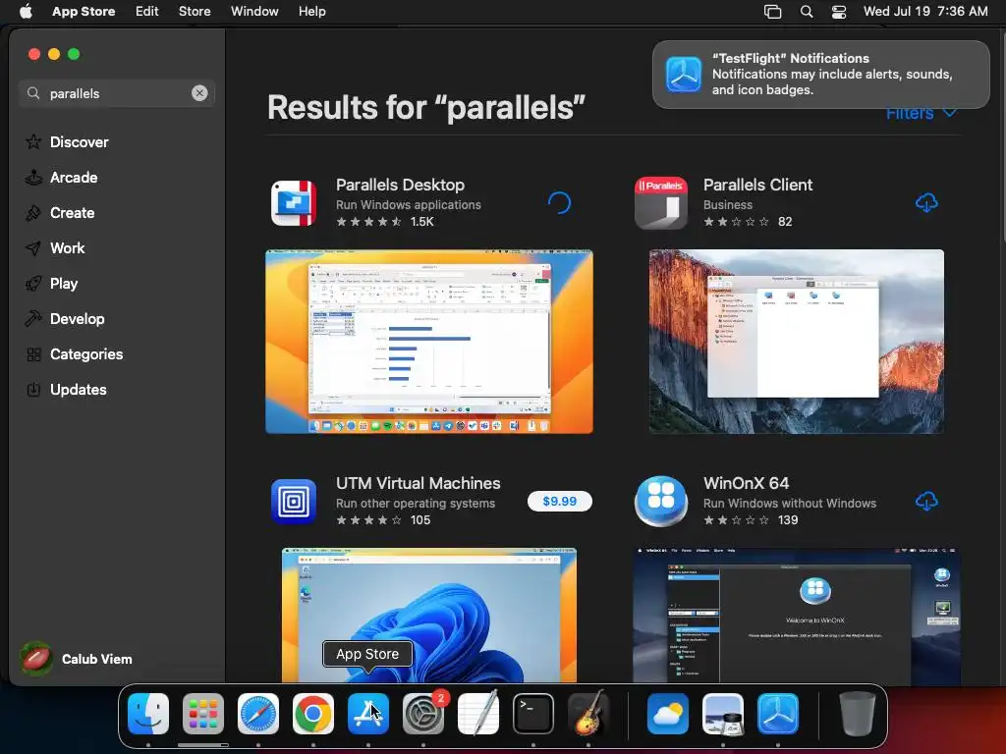Viewport: 1006px width, 754px height.
Task: Open the Parallels Client title link
Action: pyautogui.click(x=757, y=185)
